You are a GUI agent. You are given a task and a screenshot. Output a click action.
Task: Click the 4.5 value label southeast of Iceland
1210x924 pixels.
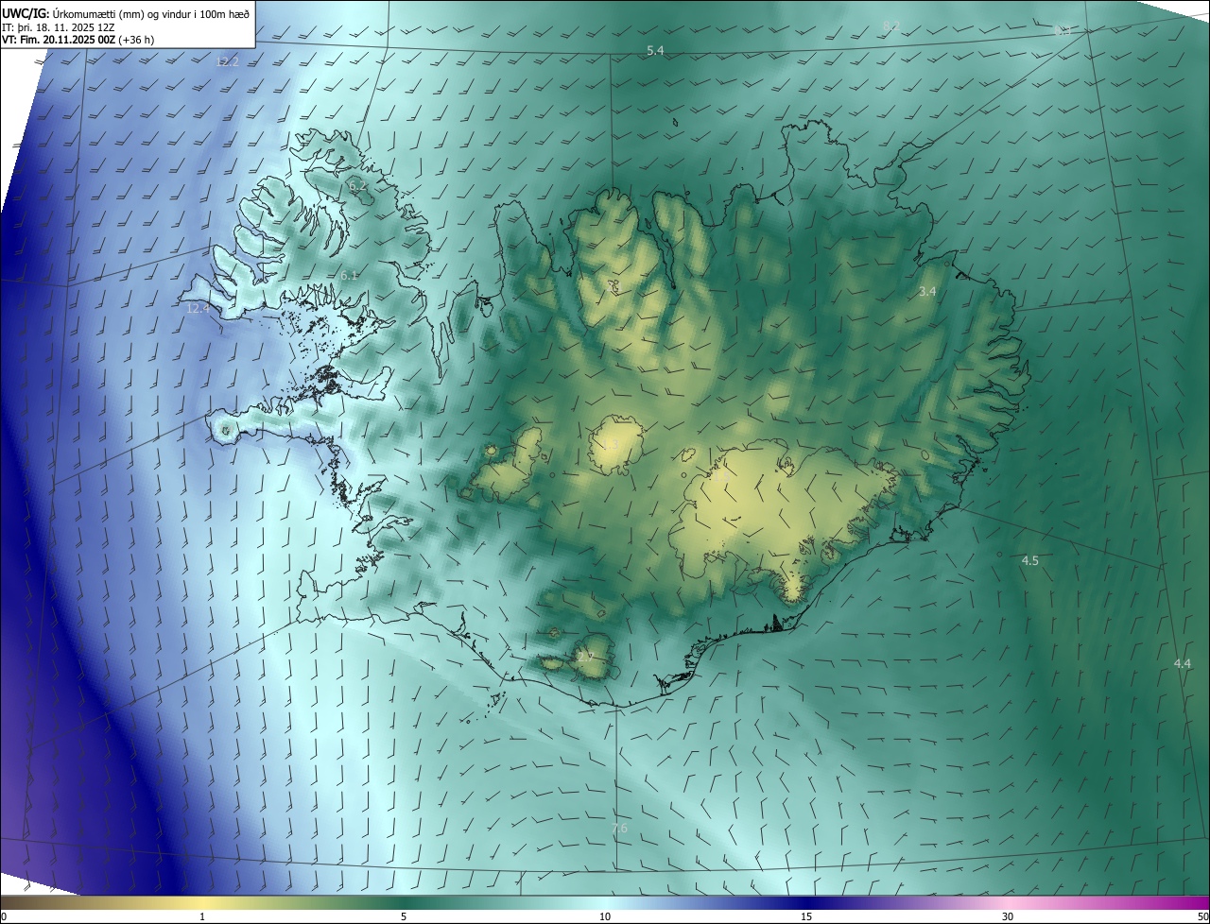1029,560
